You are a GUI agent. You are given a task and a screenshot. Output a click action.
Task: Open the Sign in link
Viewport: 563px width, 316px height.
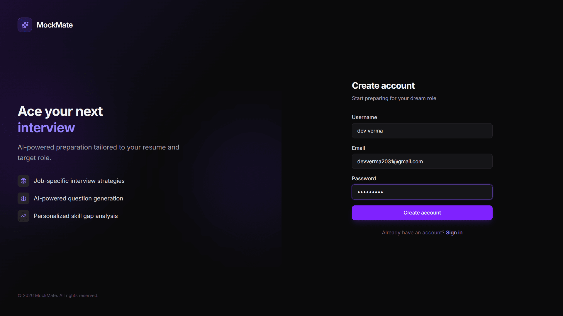[x=454, y=233]
